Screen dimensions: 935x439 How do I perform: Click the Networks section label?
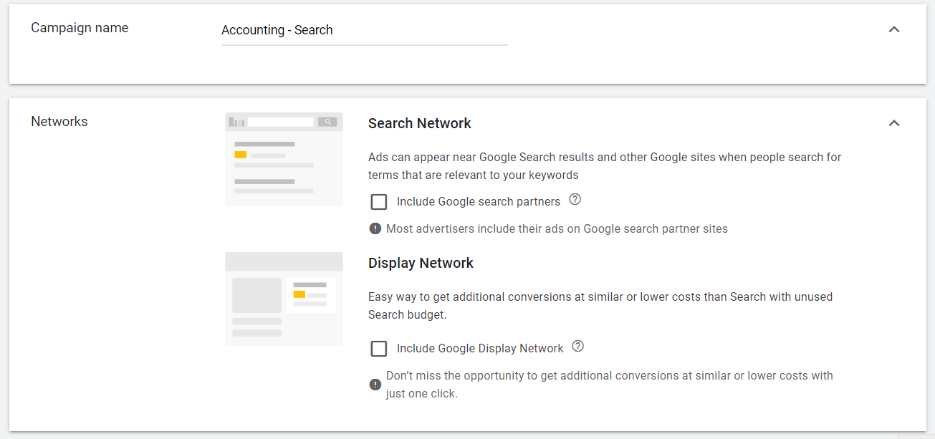(59, 121)
